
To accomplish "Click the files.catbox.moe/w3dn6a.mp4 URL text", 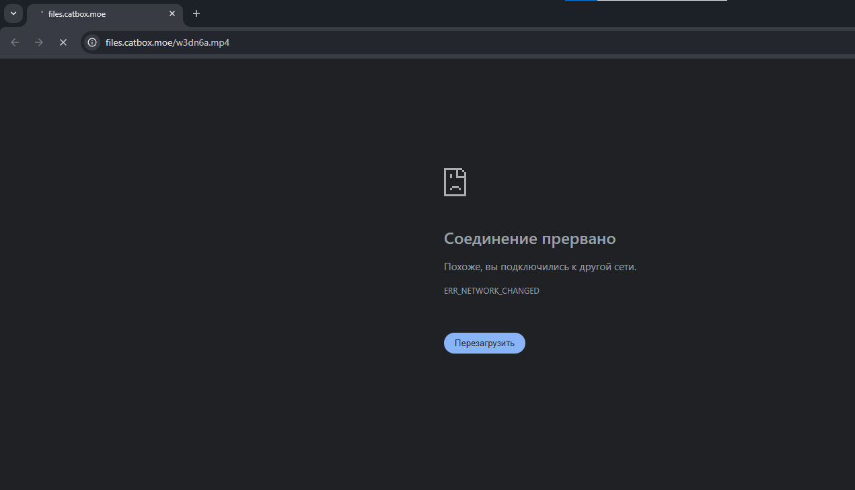I will pos(168,43).
